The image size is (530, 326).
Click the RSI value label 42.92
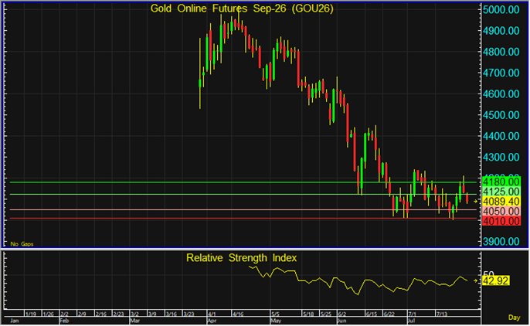point(495,280)
